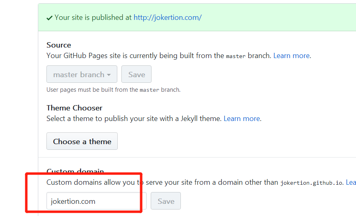Click the Choose a theme button
This screenshot has height=216, width=356.
[x=82, y=141]
